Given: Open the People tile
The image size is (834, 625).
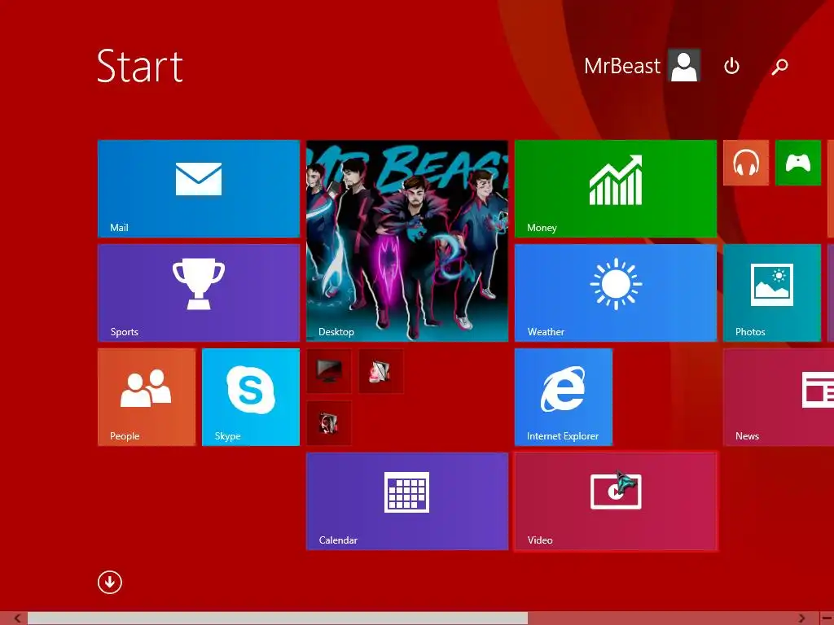Looking at the screenshot, I should click(147, 397).
